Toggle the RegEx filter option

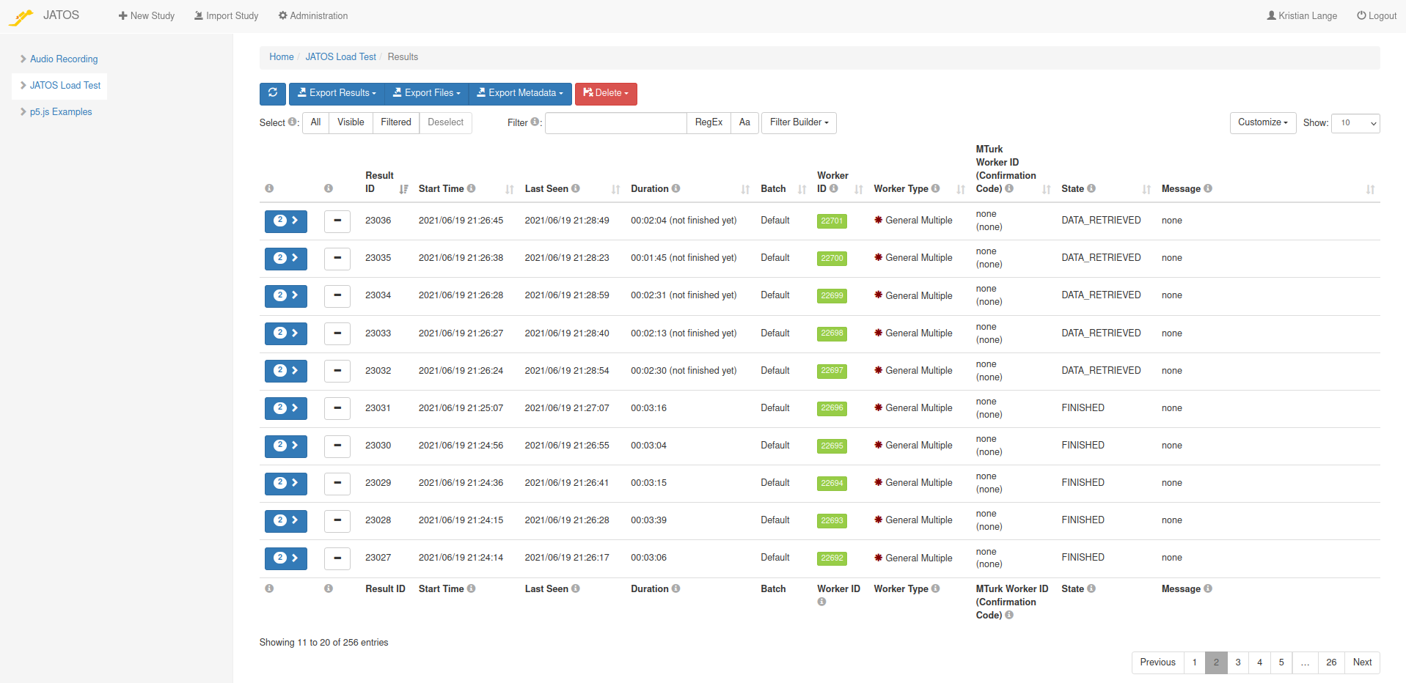[709, 122]
